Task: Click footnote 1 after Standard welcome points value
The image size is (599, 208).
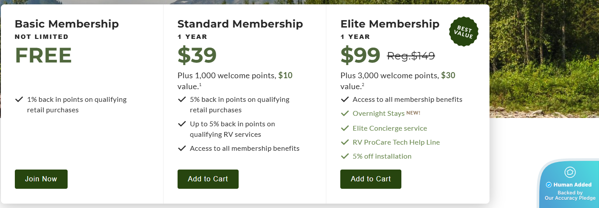Action: tap(200, 85)
